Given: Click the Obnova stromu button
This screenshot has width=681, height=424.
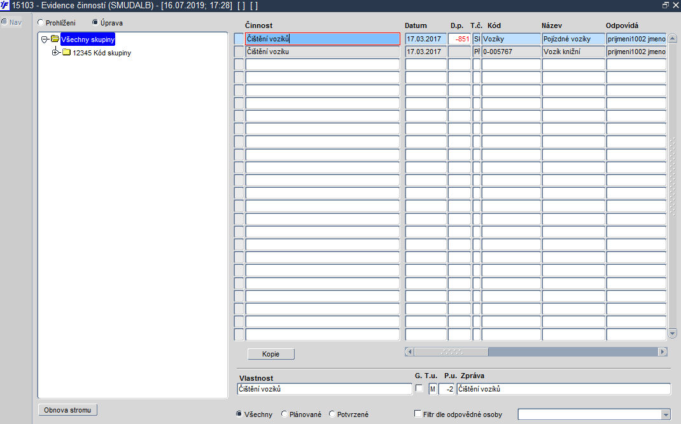Looking at the screenshot, I should (67, 409).
